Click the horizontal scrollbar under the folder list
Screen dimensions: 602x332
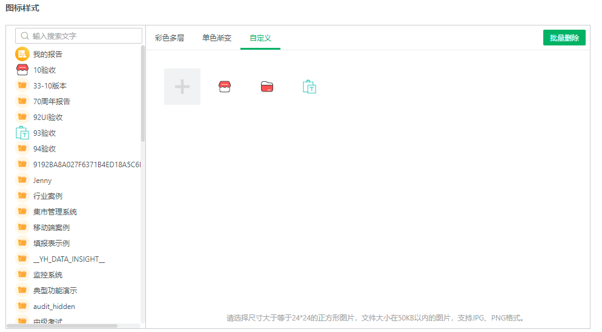coord(62,326)
